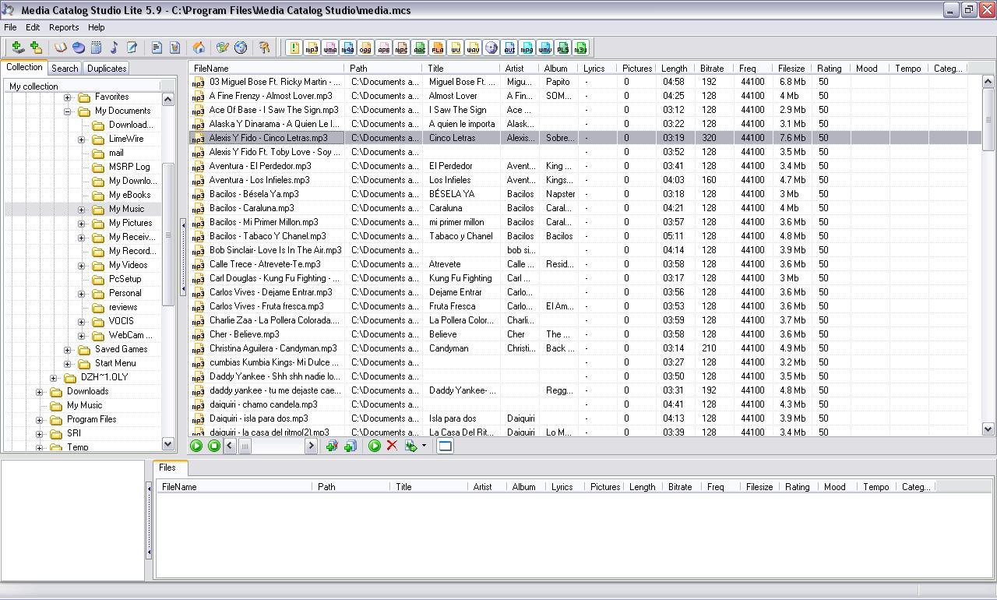Toggle the APE file type filter icon

383,48
